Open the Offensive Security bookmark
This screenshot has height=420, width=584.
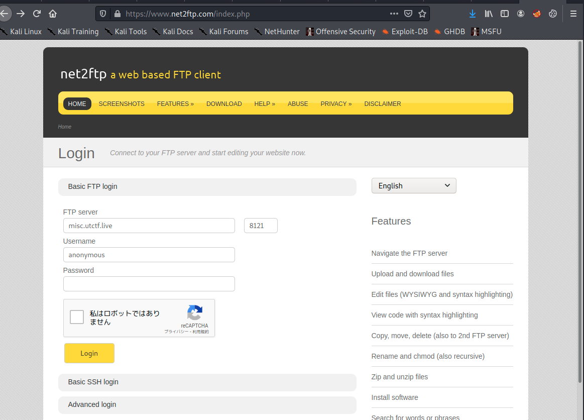pos(341,32)
